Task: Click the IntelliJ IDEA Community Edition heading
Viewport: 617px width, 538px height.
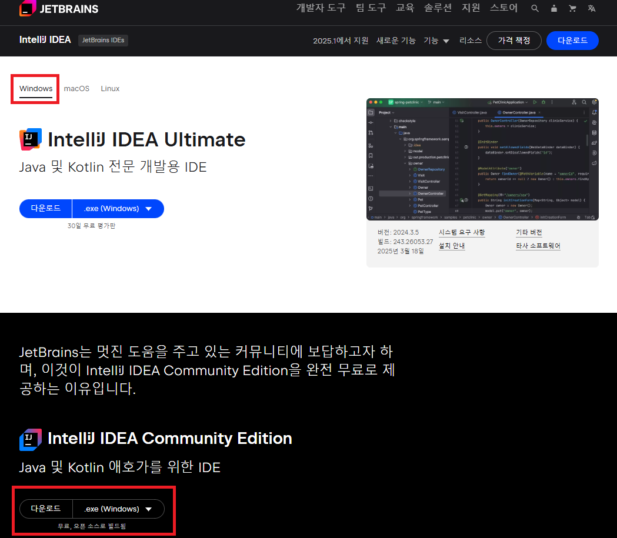Action: [169, 439]
